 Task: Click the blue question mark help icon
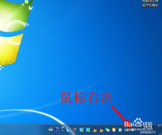click(x=57, y=129)
